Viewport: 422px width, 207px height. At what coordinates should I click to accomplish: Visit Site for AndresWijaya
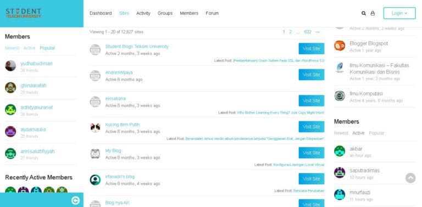pos(312,75)
